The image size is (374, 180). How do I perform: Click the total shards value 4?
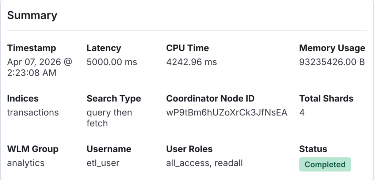coord(302,112)
